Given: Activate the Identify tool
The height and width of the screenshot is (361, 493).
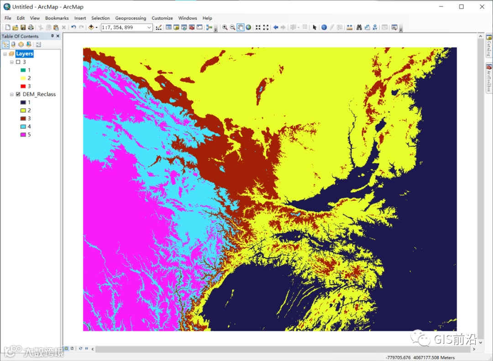Looking at the screenshot, I should tap(324, 27).
